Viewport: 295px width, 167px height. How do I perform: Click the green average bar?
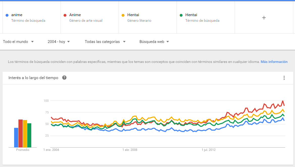pos(29,135)
